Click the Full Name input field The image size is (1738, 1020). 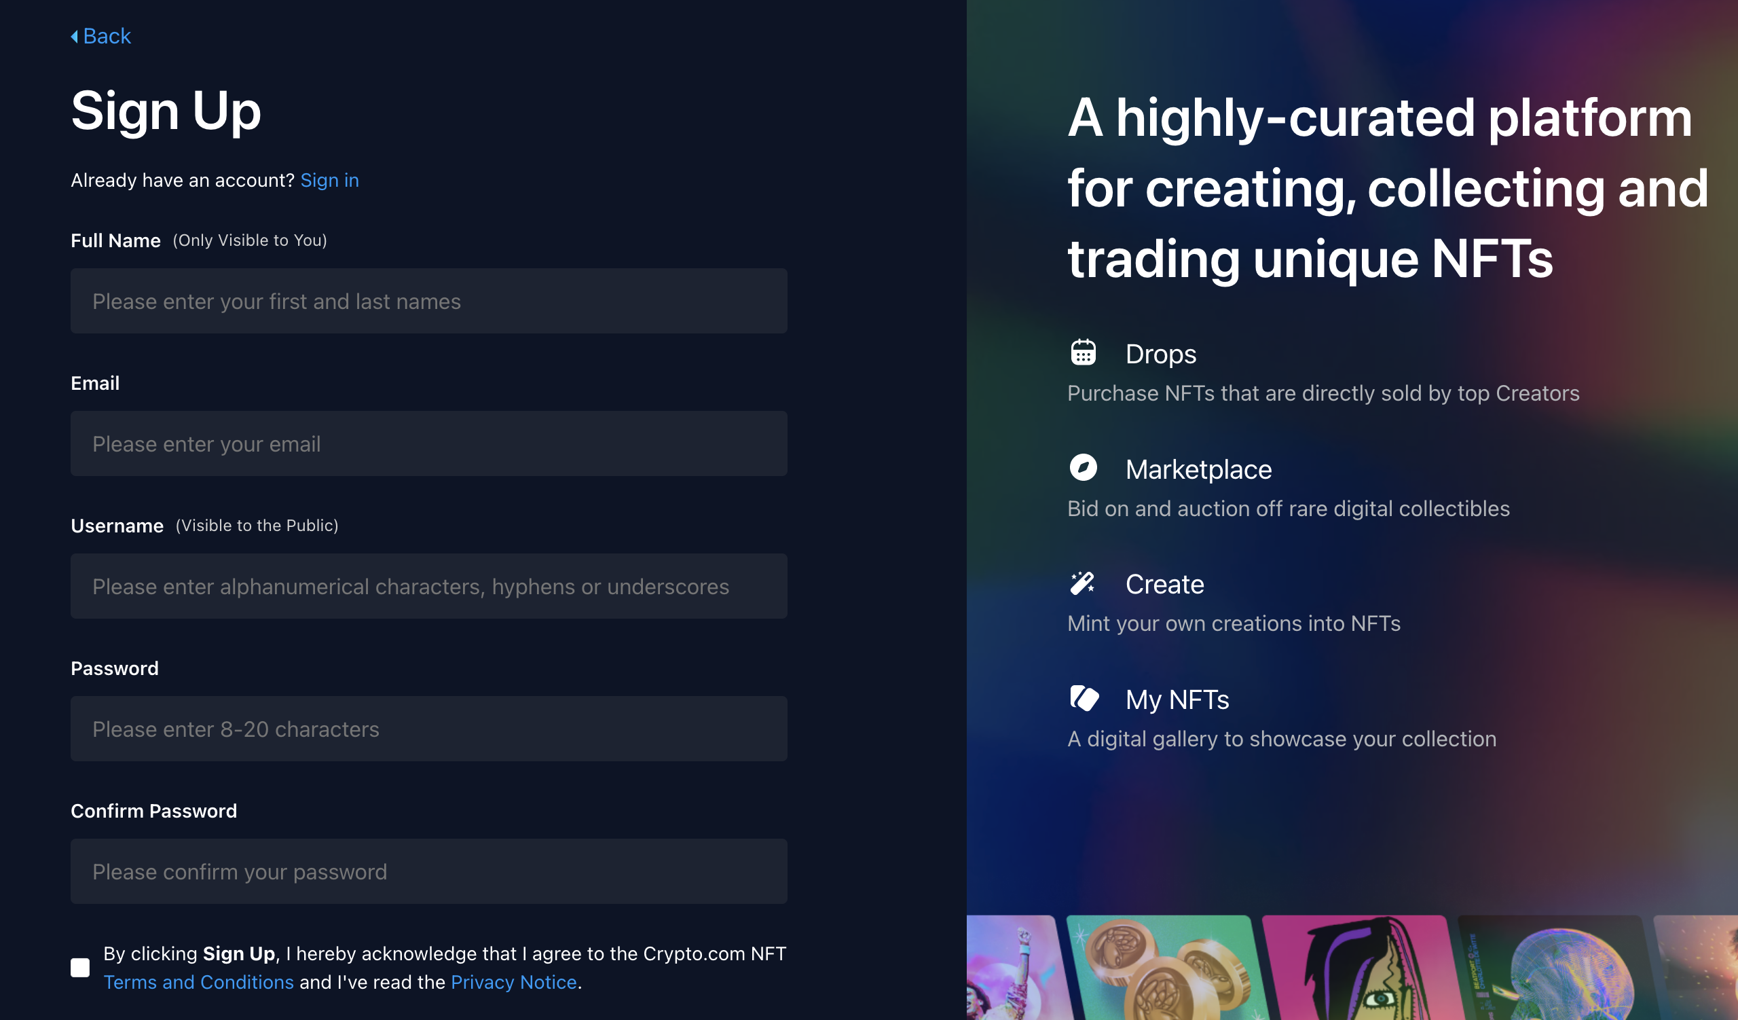[430, 301]
